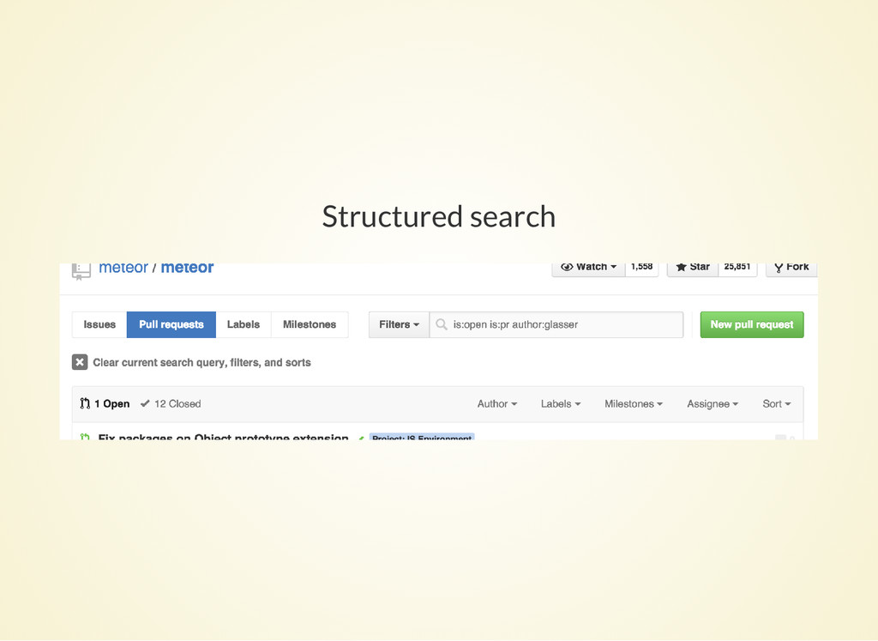Image resolution: width=878 pixels, height=641 pixels.
Task: Click the star icon on Star button
Action: point(681,267)
